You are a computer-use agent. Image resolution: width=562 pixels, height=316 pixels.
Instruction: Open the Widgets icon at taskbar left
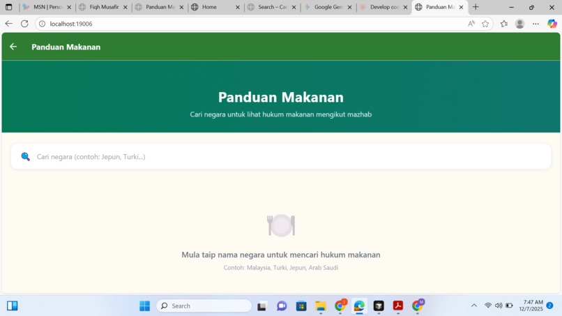pos(12,306)
